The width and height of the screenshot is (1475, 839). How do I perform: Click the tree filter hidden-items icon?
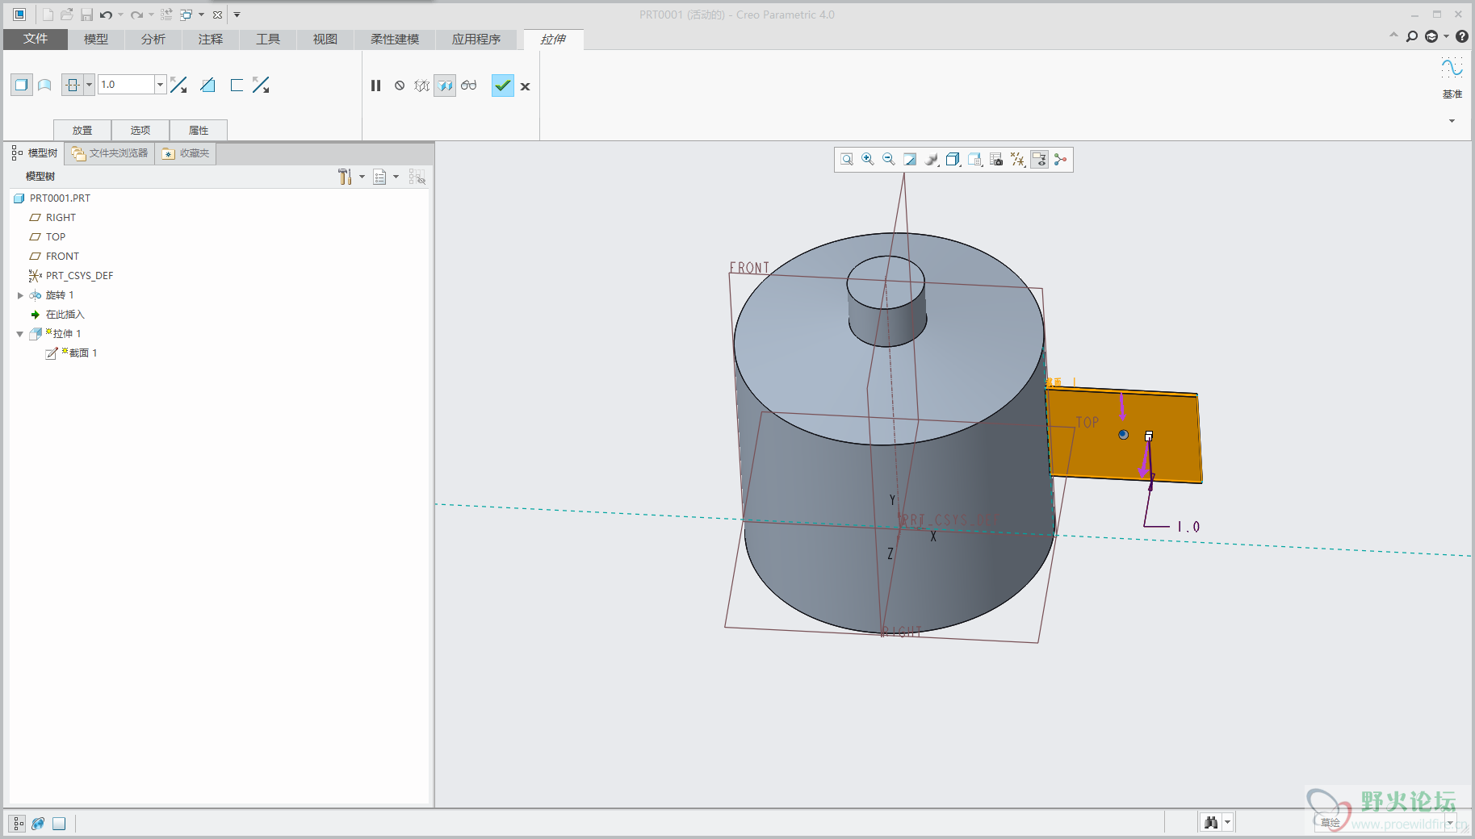click(417, 177)
